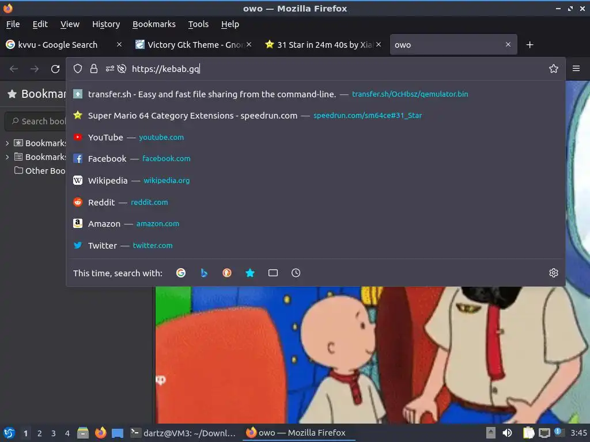This screenshot has height=442, width=590.
Task: Open the Help menu
Action: 230,24
